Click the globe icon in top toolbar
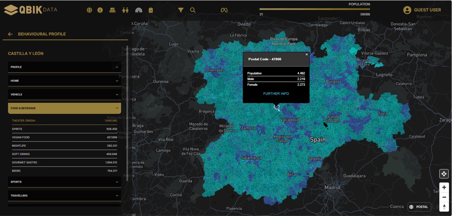The image size is (452, 216). (89, 10)
